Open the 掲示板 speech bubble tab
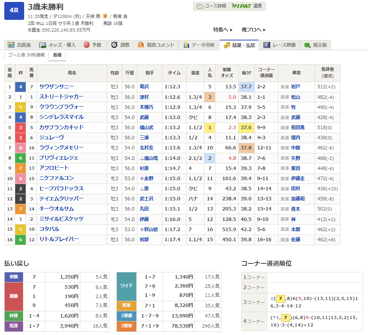The image size is (368, 335). (x=315, y=45)
